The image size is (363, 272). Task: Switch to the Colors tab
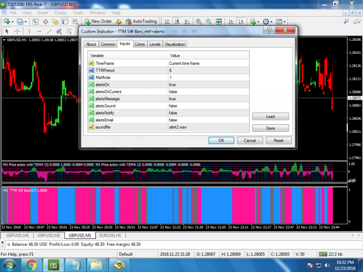coord(140,44)
